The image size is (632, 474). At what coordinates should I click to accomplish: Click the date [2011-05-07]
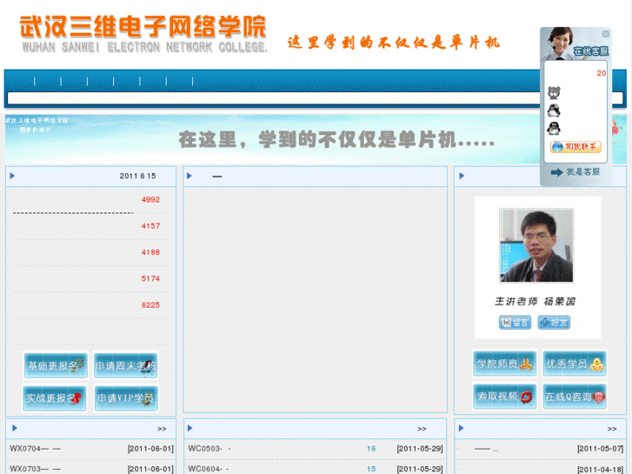click(x=600, y=449)
